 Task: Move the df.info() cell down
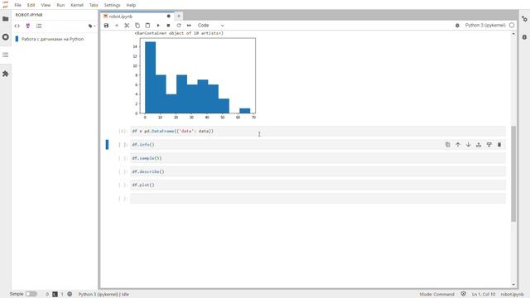point(468,145)
